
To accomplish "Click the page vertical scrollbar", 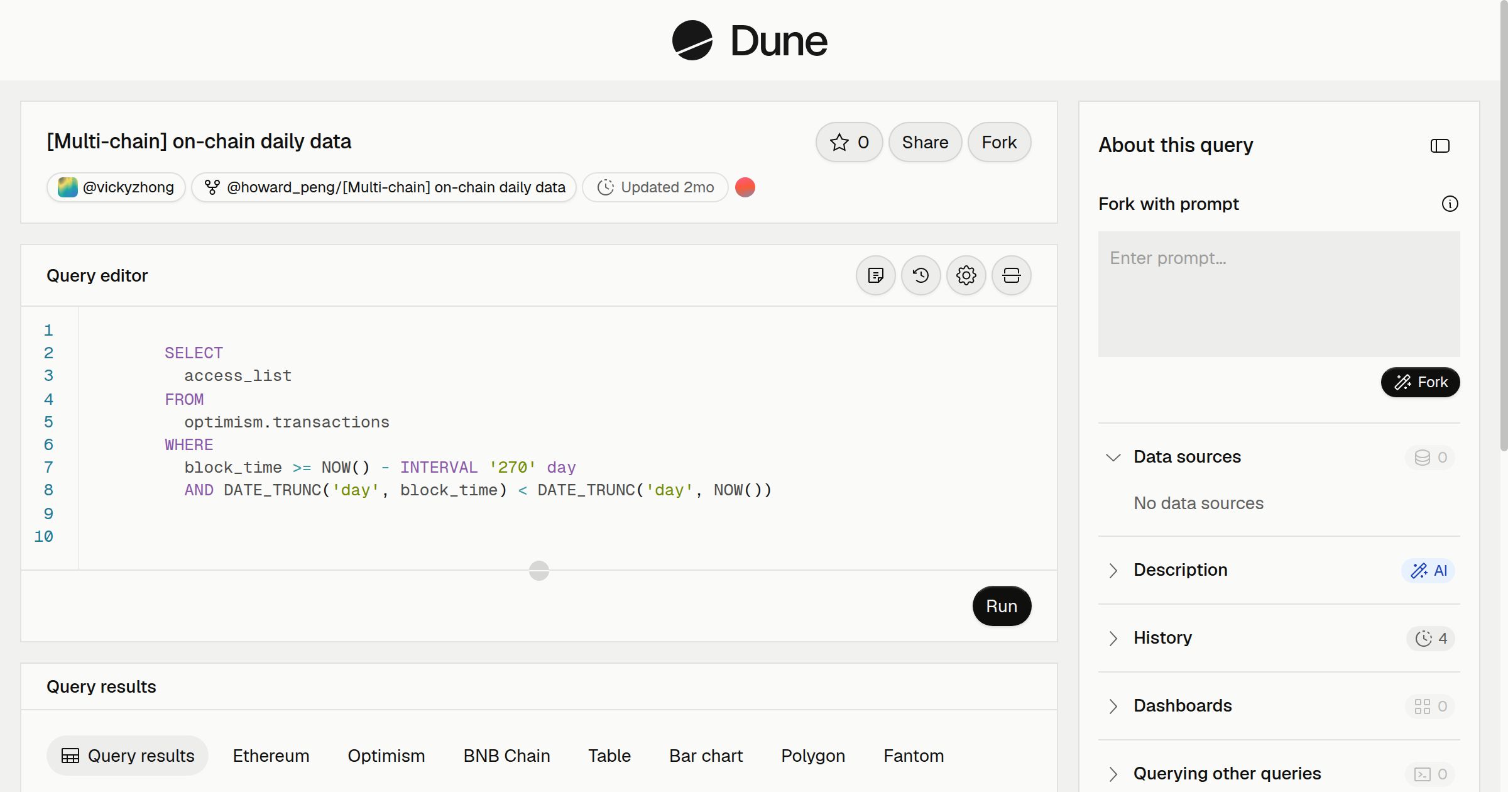I will click(1504, 226).
